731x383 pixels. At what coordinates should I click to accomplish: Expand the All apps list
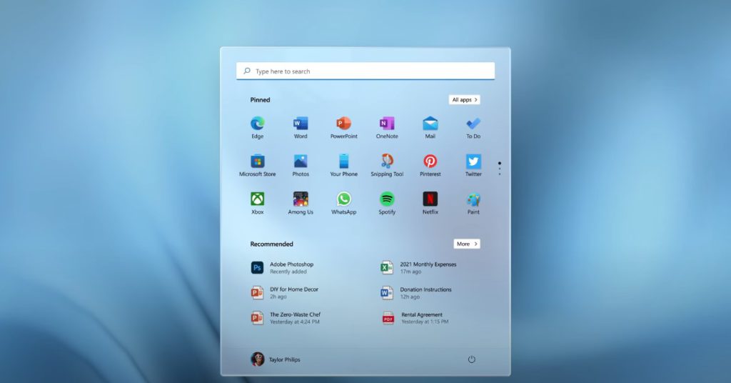click(464, 100)
